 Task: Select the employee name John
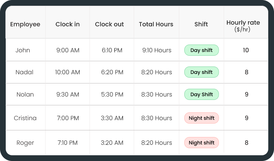(23, 50)
